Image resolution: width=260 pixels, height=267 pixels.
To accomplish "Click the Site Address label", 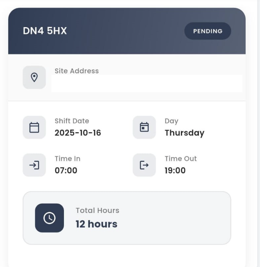I will 77,71.
